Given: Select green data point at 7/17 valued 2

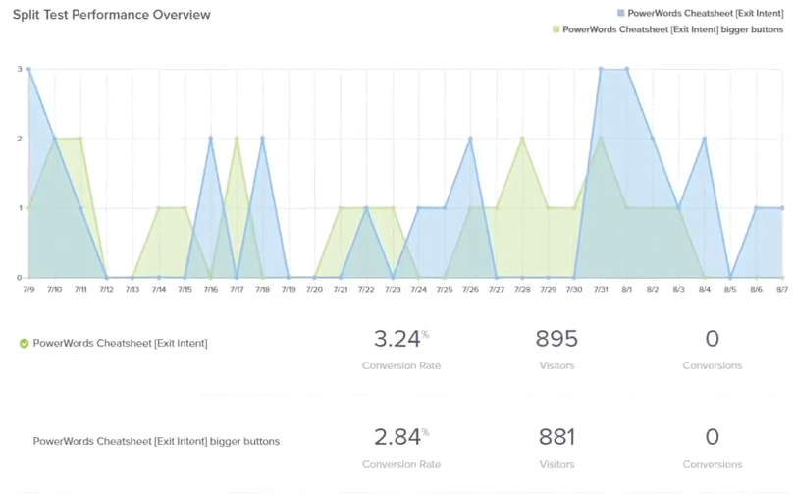Looking at the screenshot, I should pyautogui.click(x=237, y=139).
